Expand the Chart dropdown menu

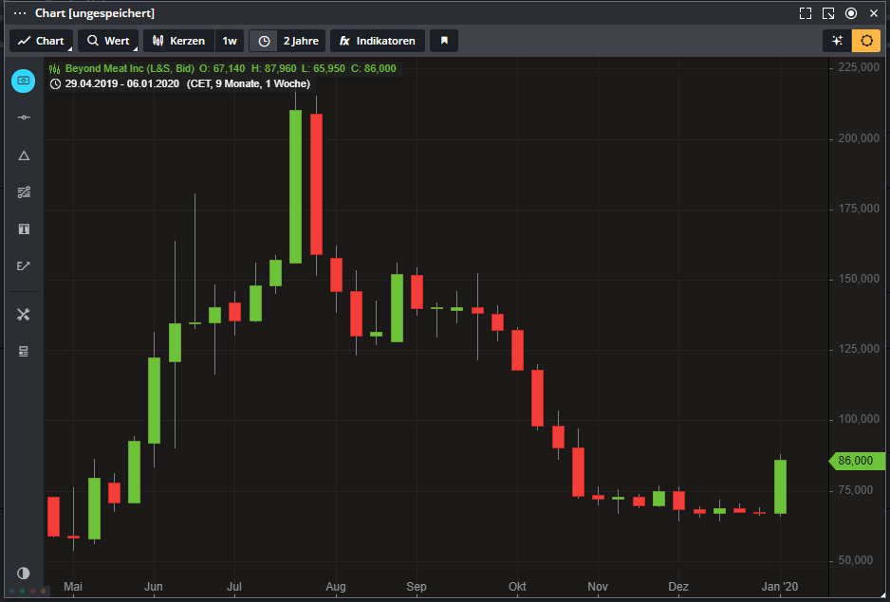pyautogui.click(x=42, y=41)
